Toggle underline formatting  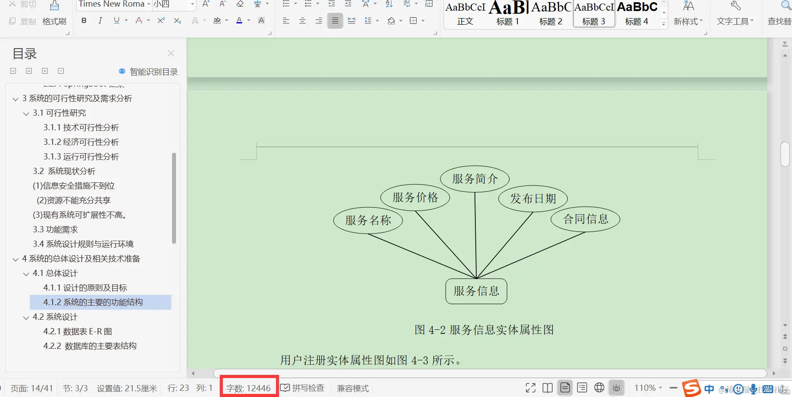point(117,21)
